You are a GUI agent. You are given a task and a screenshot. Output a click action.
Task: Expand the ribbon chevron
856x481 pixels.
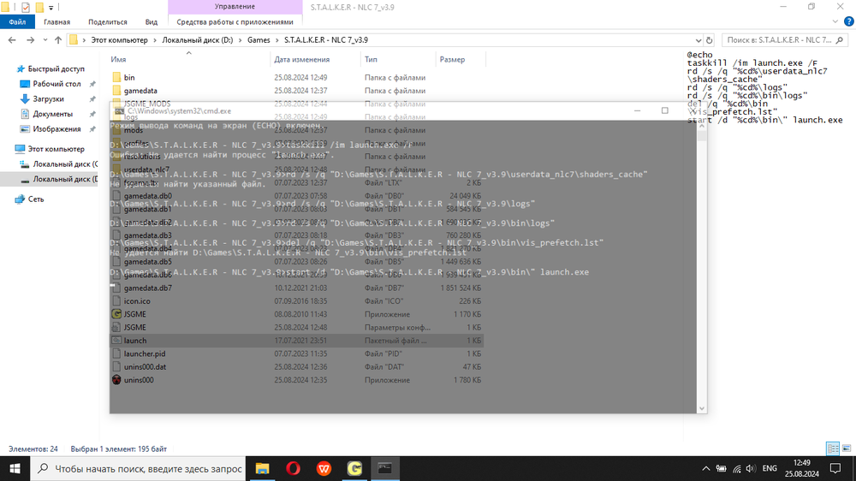point(835,22)
